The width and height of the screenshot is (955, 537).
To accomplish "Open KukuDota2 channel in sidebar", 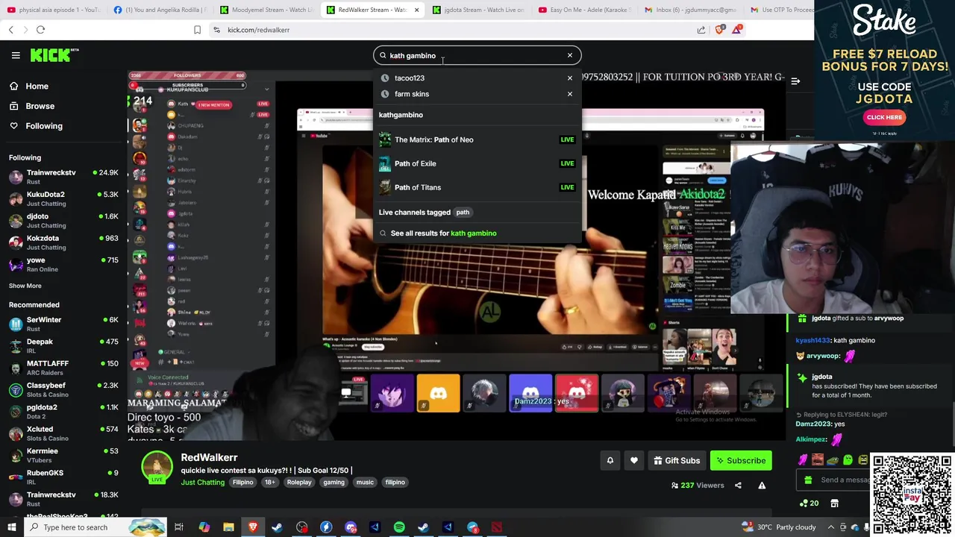I will [63, 199].
